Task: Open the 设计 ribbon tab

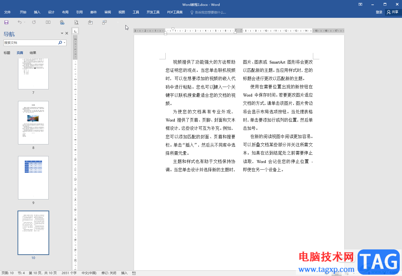Action: pyautogui.click(x=51, y=12)
